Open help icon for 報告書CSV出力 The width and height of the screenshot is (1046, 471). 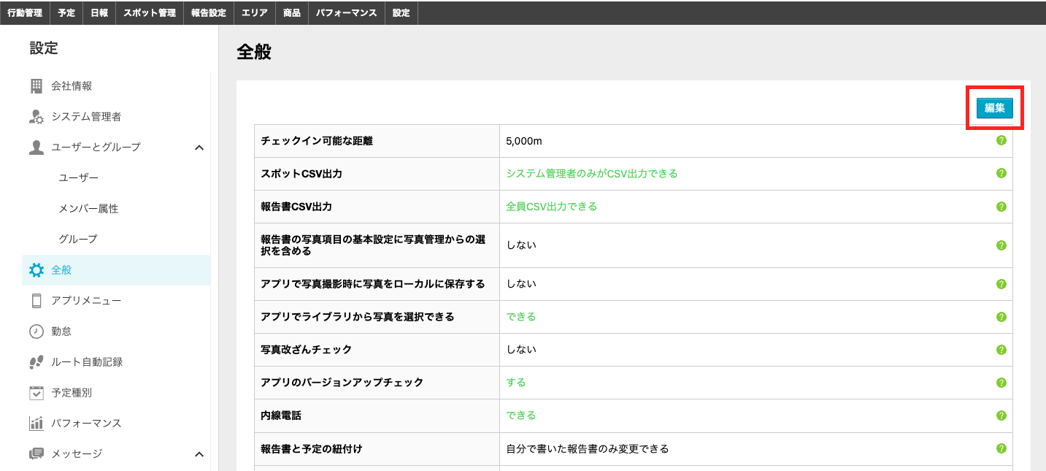1001,207
